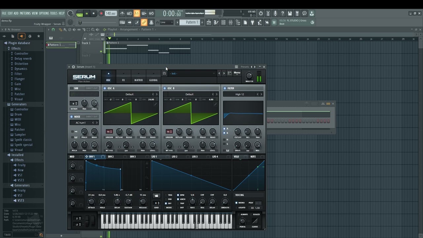
Task: Switch to Serum MATRIX tab
Action: pyautogui.click(x=138, y=77)
